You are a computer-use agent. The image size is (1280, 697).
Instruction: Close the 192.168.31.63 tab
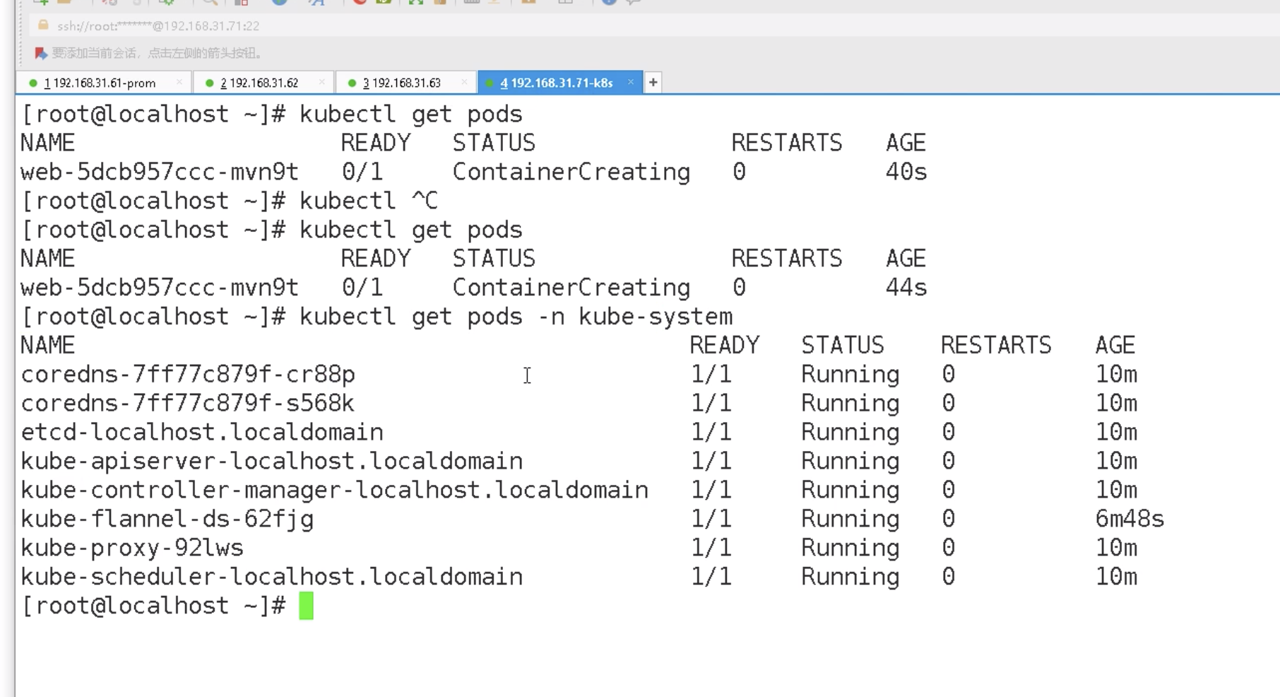(x=464, y=82)
